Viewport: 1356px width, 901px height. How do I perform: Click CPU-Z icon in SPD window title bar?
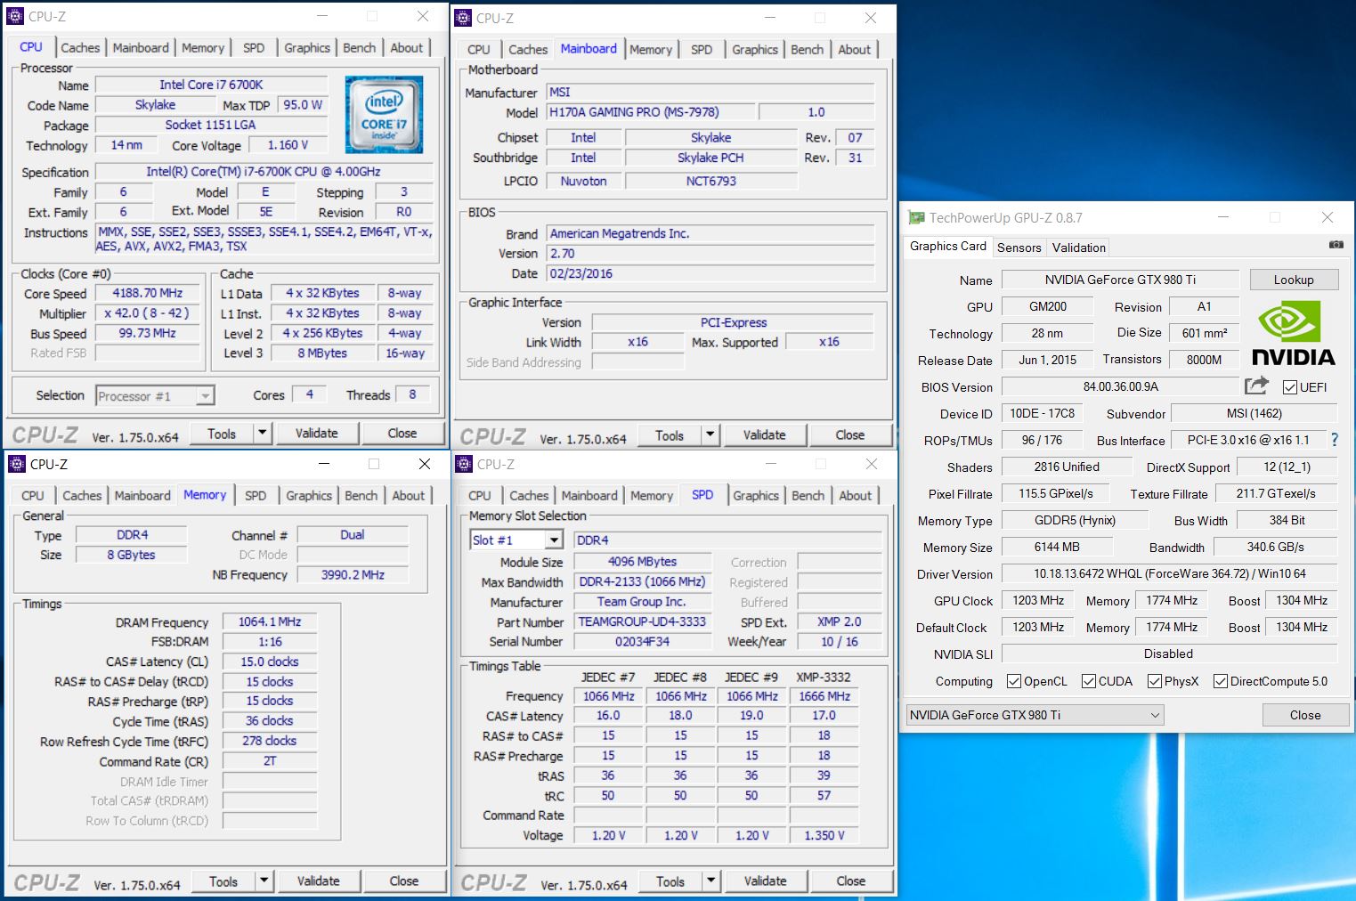463,464
